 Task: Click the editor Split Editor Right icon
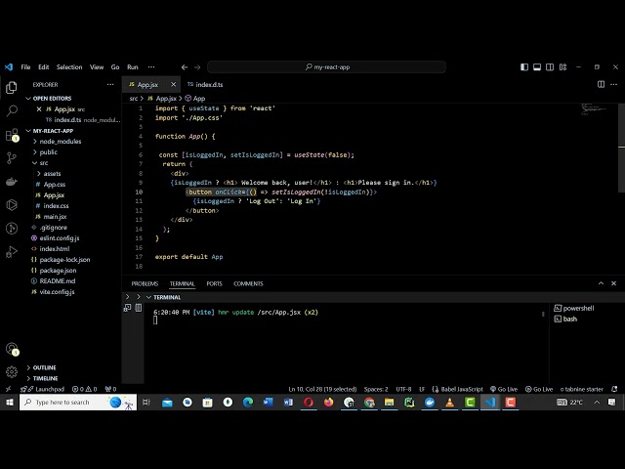[x=601, y=84]
